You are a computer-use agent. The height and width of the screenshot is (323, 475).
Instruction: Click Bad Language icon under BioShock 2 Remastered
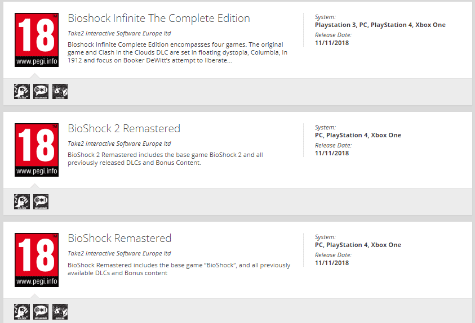pyautogui.click(x=41, y=201)
